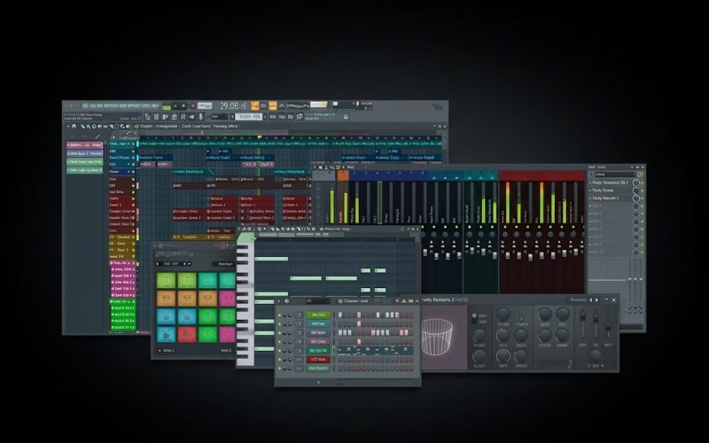The width and height of the screenshot is (709, 443).
Task: Click the Channel rack window title
Action: [x=356, y=301]
